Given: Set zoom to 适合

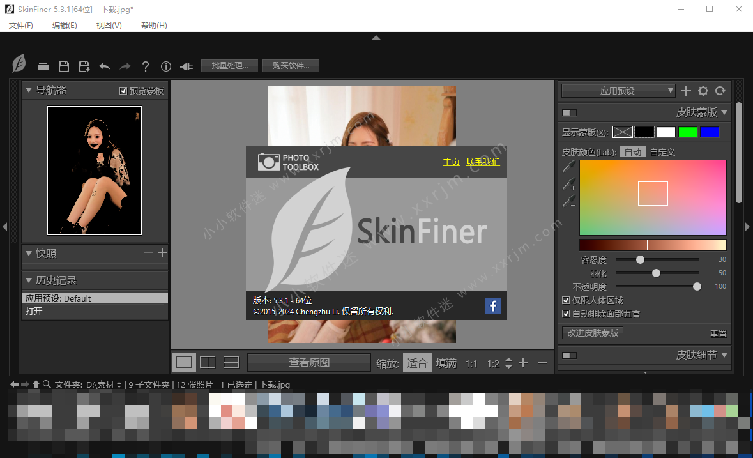Looking at the screenshot, I should (x=416, y=363).
